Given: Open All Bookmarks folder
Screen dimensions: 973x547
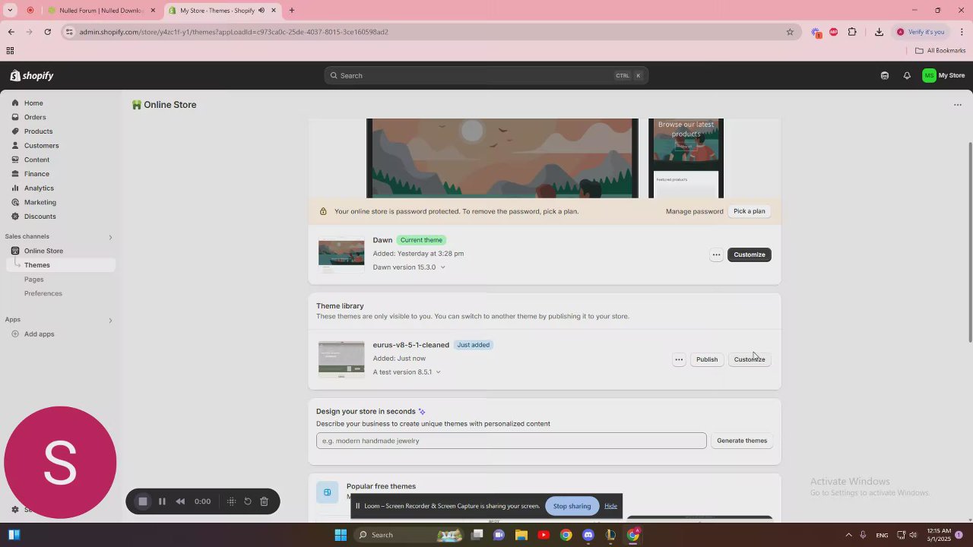Looking at the screenshot, I should [x=940, y=51].
